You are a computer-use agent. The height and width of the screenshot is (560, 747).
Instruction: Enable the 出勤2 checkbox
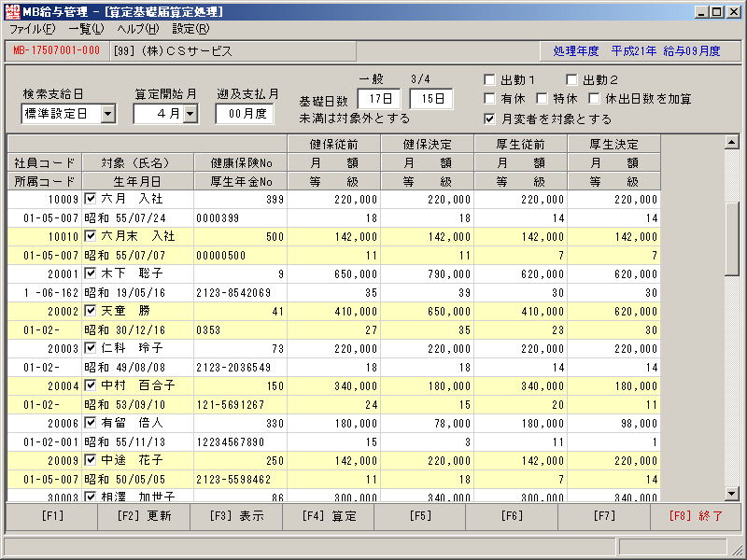tap(571, 79)
